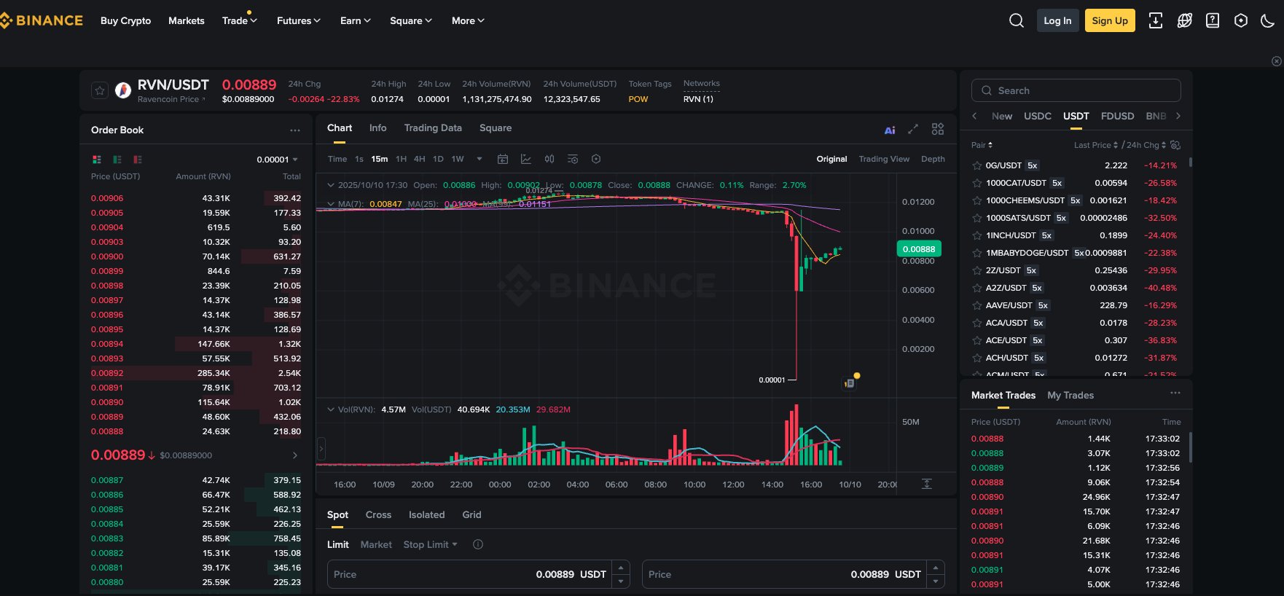Screen dimensions: 1284x596
Task: Open order book 0.00001 precision dropdown
Action: pos(278,160)
